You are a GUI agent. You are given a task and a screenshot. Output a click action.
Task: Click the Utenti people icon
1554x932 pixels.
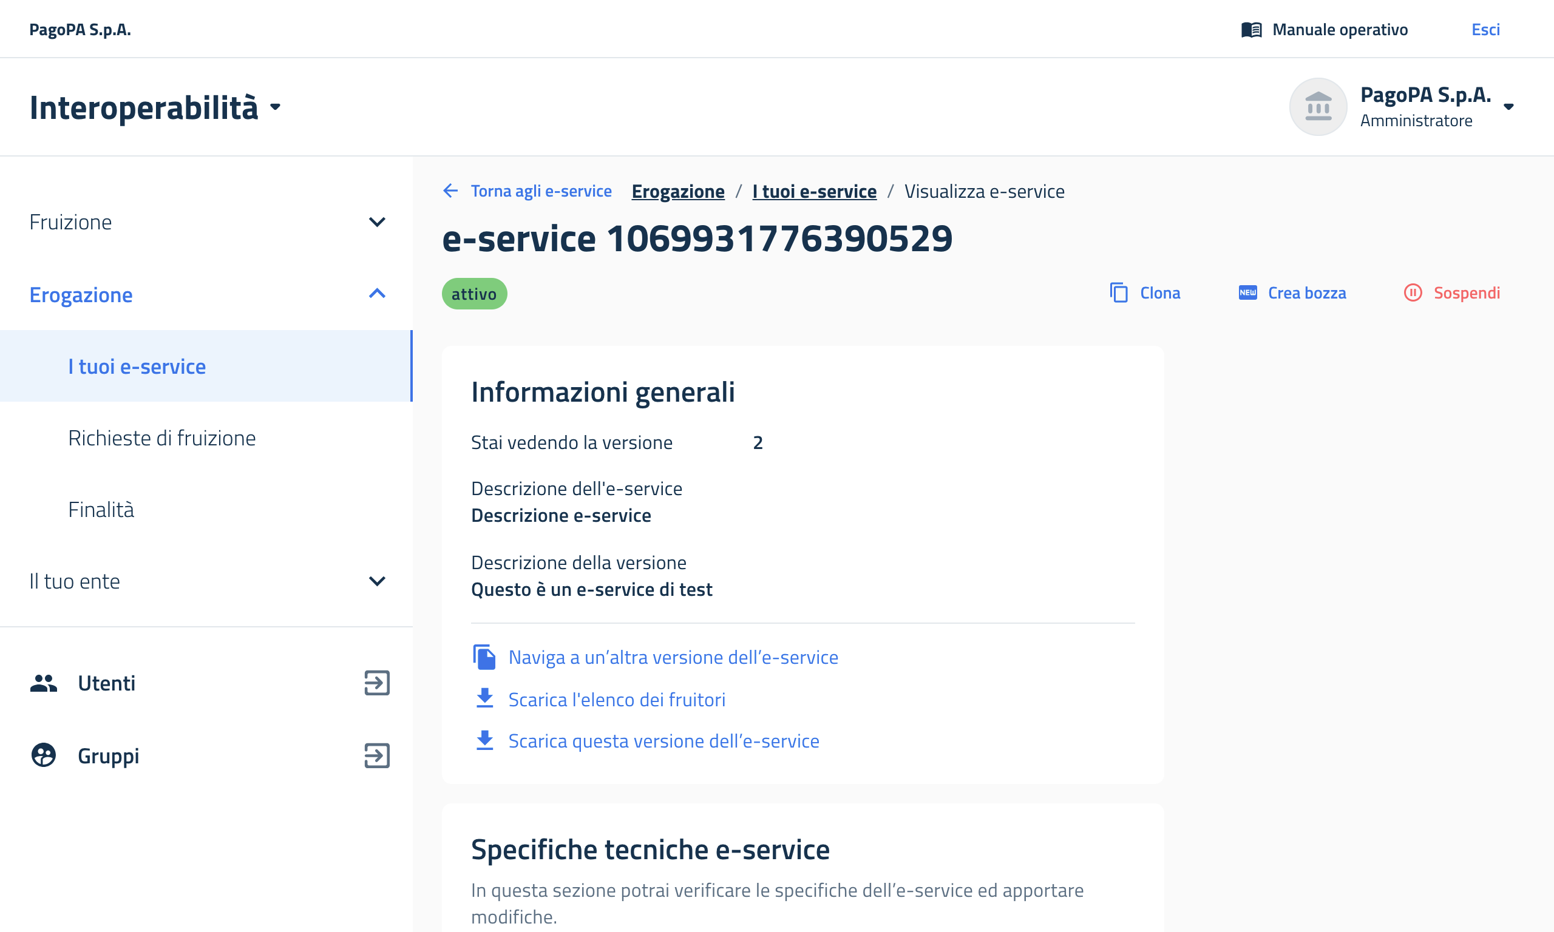tap(43, 683)
